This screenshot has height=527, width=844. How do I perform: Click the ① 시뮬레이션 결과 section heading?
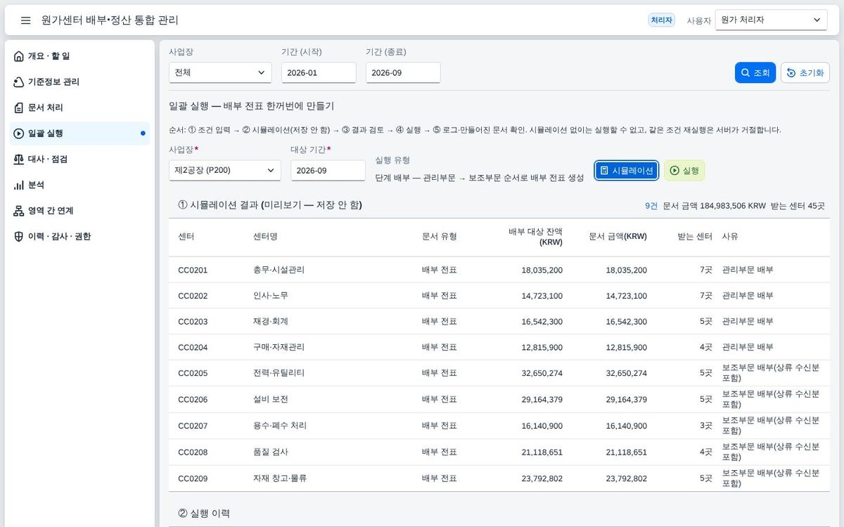[270, 205]
